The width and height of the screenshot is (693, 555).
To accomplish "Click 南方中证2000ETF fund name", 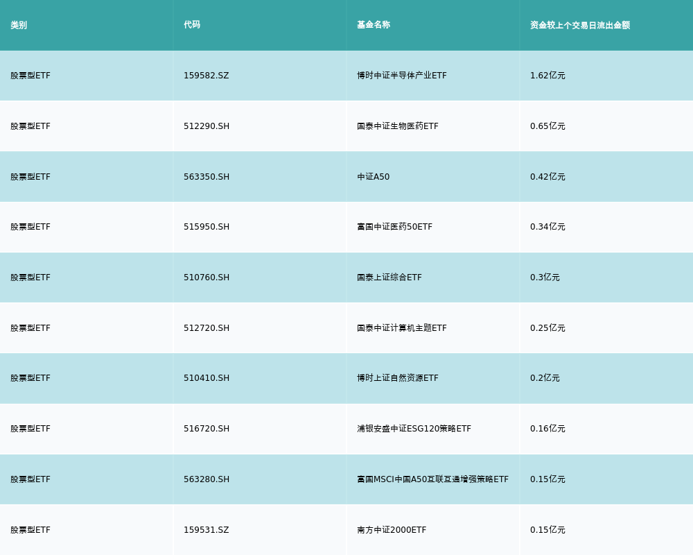I will 392,530.
